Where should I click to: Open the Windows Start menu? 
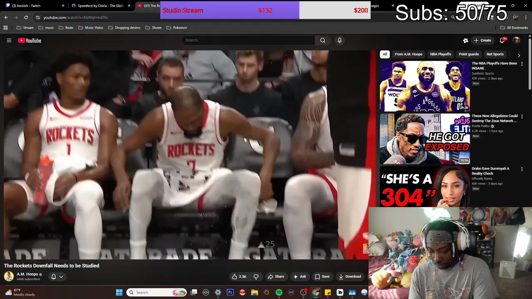click(x=119, y=292)
